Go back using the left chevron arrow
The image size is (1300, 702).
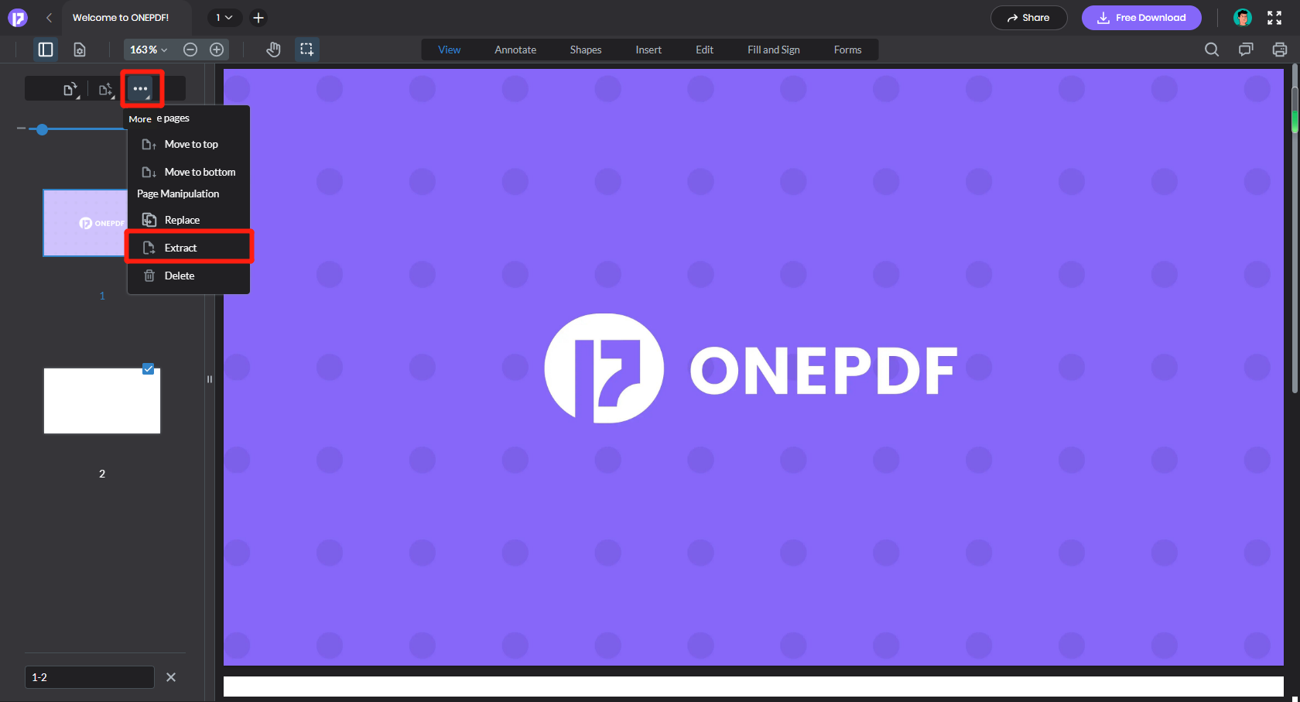49,17
